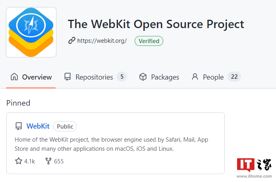
Task: Click the green Verified badge
Action: (149, 41)
